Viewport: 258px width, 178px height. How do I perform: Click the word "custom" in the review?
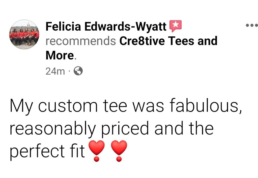click(68, 106)
